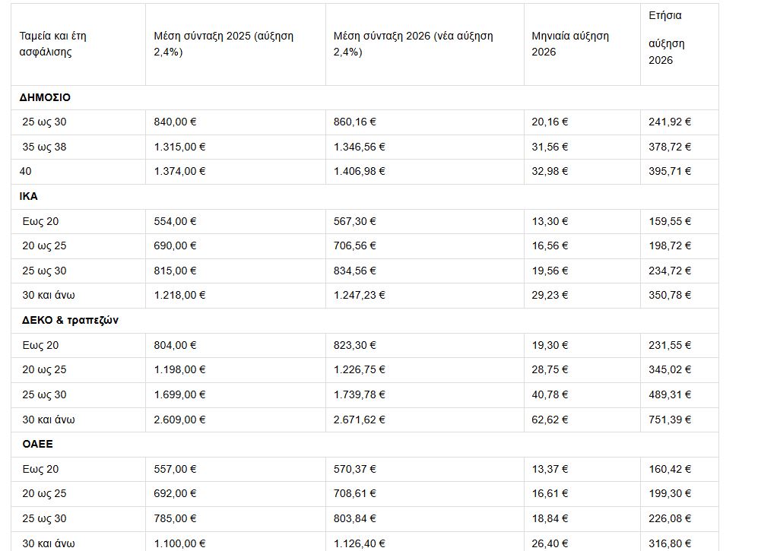Click the 'Μηνιαία αύξηση 2026' column header
Image resolution: width=777 pixels, height=551 pixels.
(570, 44)
